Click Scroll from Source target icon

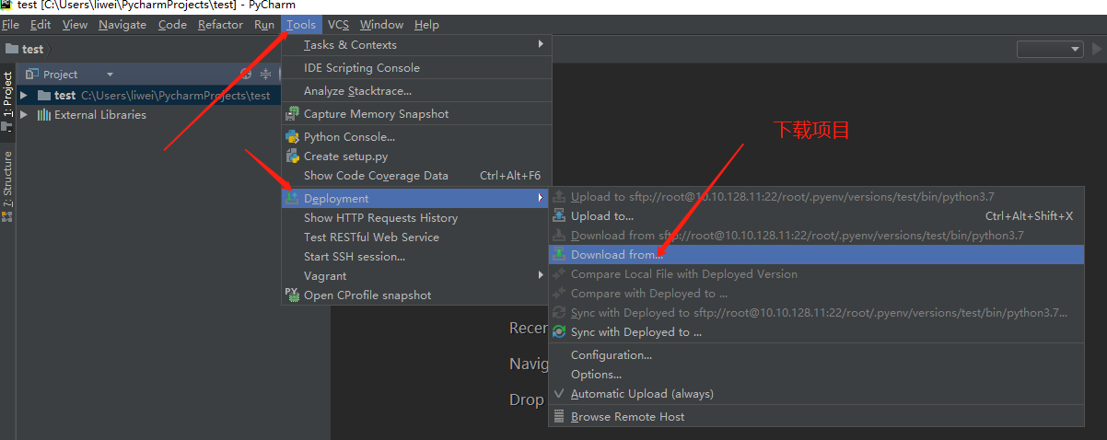pos(246,74)
